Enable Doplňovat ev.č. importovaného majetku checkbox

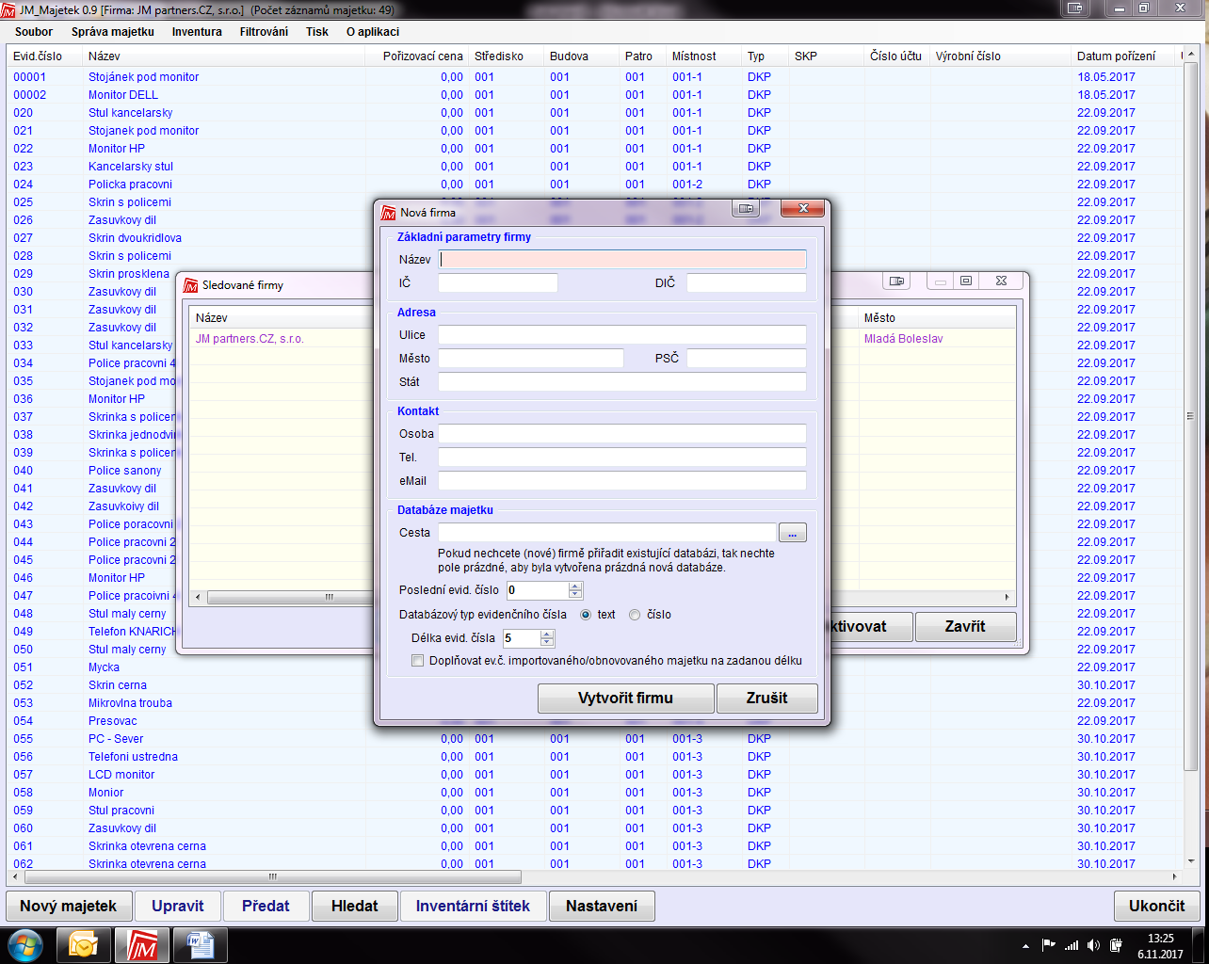click(x=418, y=661)
